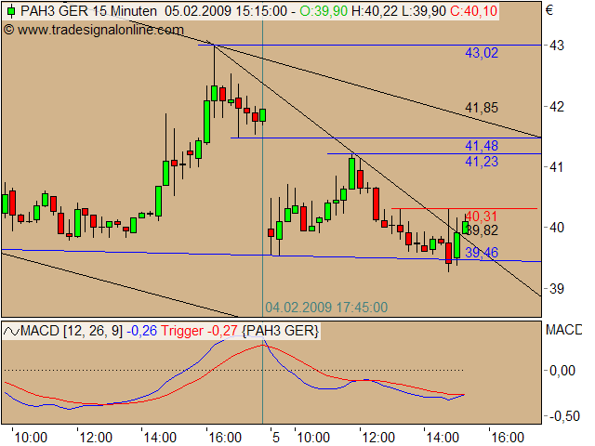Select the blue 39,46 support label
This screenshot has width=595, height=446.
pyautogui.click(x=482, y=252)
